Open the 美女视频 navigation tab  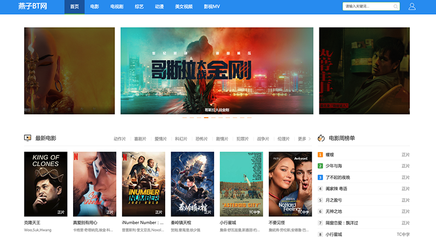[184, 7]
